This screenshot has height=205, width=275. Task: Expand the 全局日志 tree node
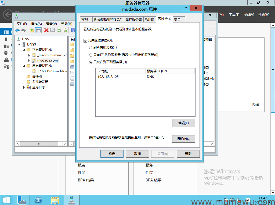[x=24, y=87]
